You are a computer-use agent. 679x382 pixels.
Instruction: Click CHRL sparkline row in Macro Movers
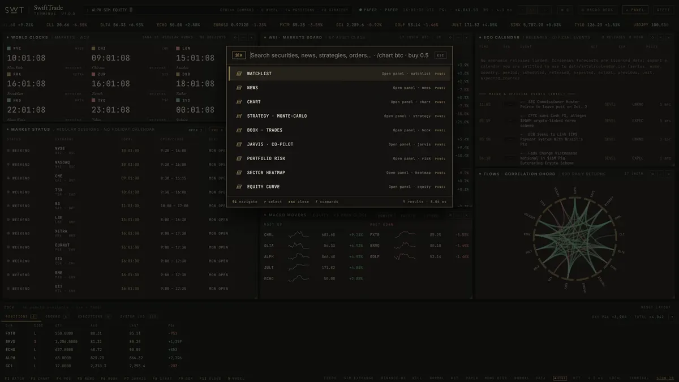(314, 234)
